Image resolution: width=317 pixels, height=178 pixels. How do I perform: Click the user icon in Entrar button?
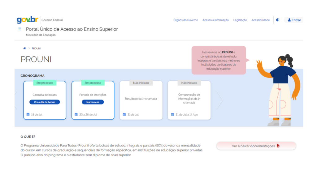(289, 20)
